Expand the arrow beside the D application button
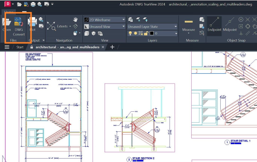The image size is (257, 162). 13,4
